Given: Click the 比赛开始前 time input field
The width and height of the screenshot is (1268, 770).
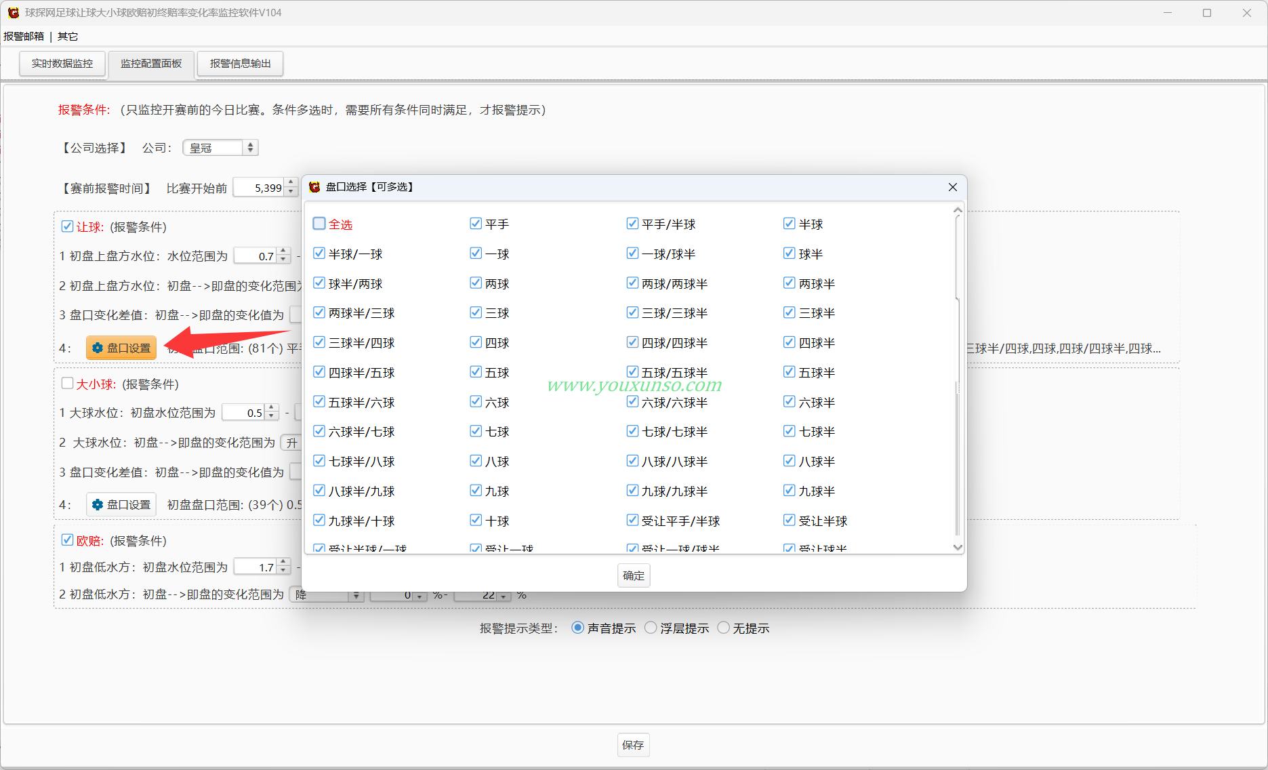Looking at the screenshot, I should [259, 188].
